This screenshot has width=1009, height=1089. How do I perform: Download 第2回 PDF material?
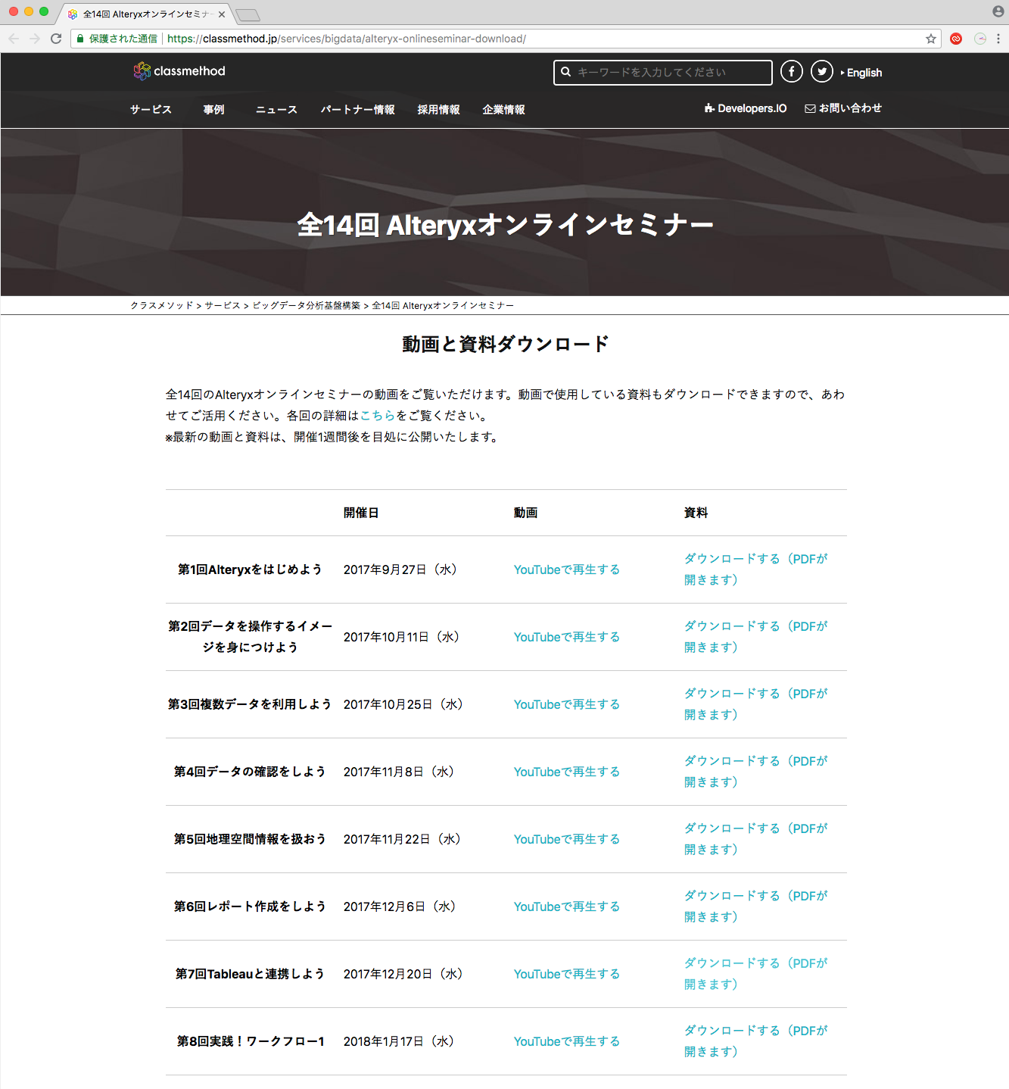(x=756, y=637)
